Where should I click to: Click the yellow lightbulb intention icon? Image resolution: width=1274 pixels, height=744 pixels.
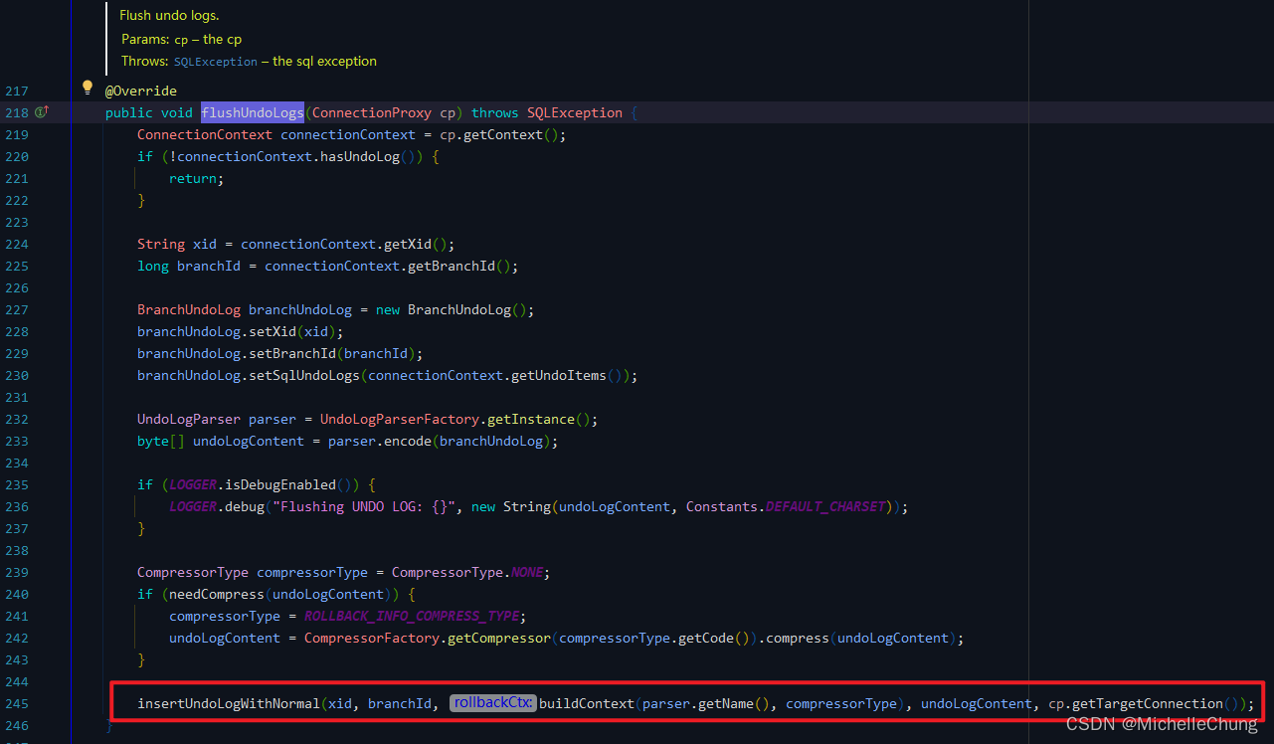point(87,88)
